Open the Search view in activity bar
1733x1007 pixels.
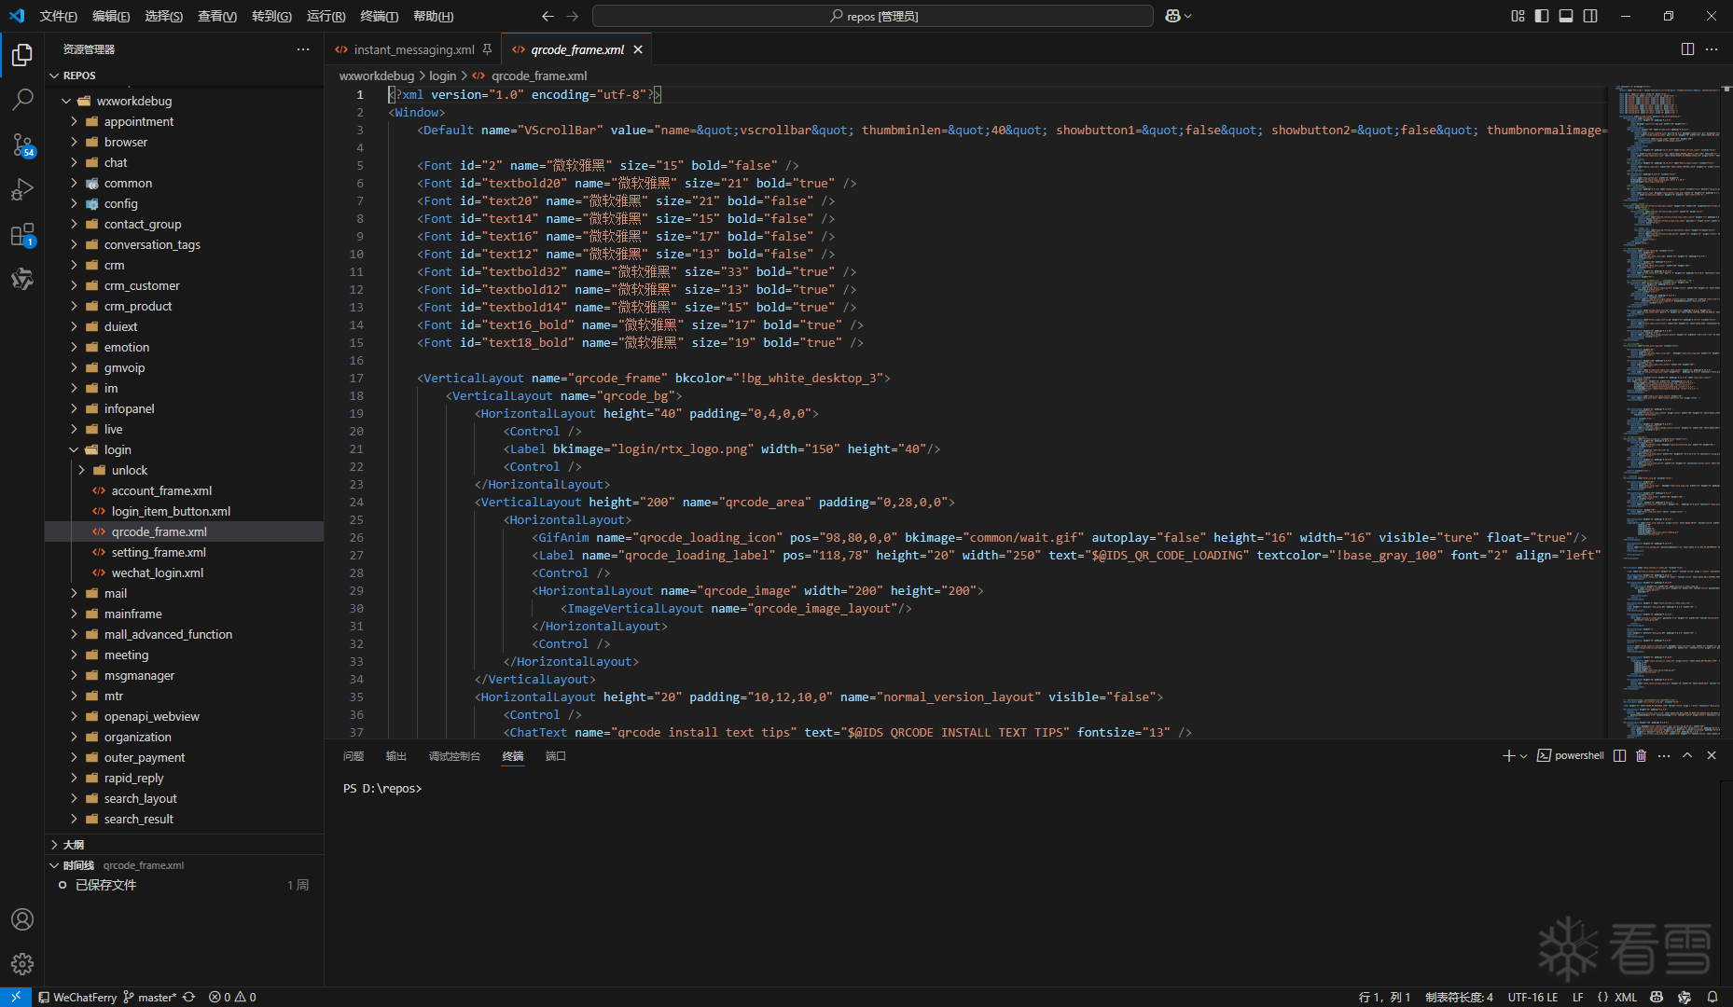click(x=22, y=99)
